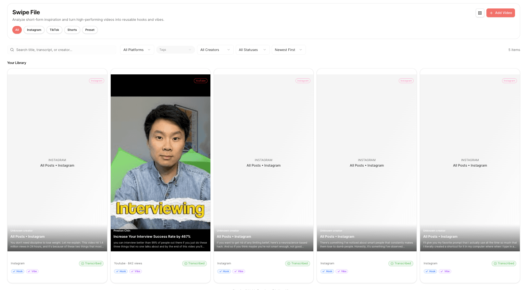Click Transcribed status on the smart people card
Viewport: 527px width, 290px height.
point(401,263)
